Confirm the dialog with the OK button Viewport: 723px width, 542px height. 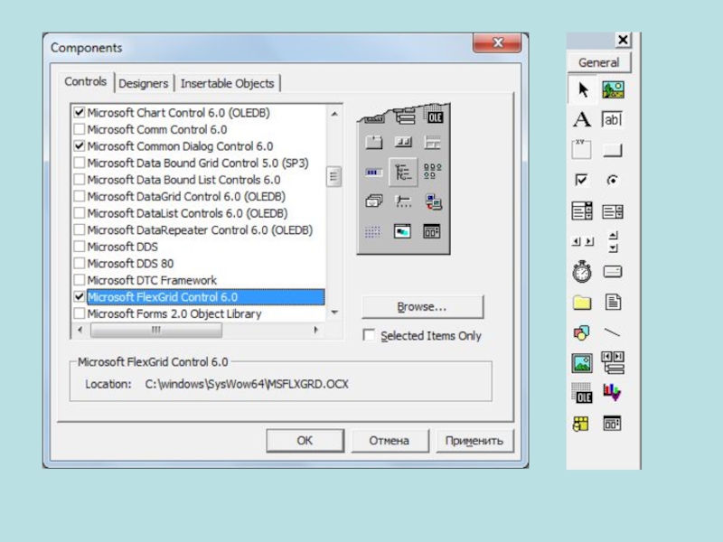(x=305, y=441)
